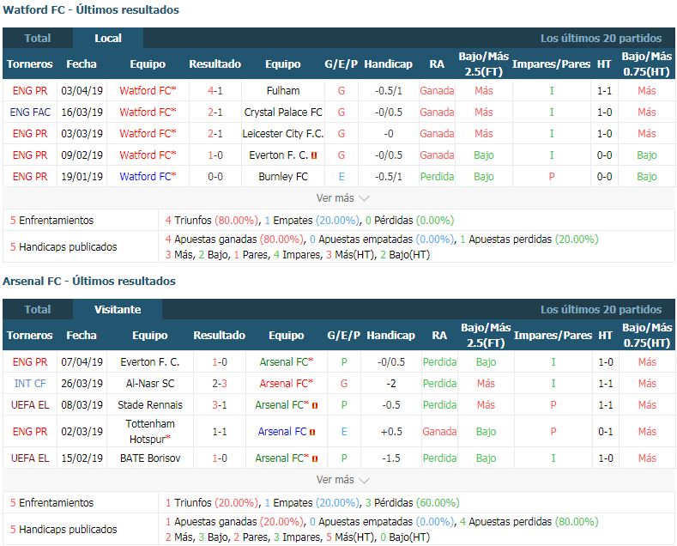Select Local tab in Watford table

click(108, 38)
